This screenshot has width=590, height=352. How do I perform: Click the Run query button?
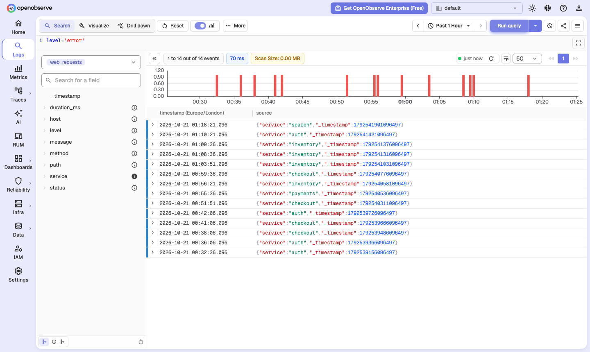point(509,26)
